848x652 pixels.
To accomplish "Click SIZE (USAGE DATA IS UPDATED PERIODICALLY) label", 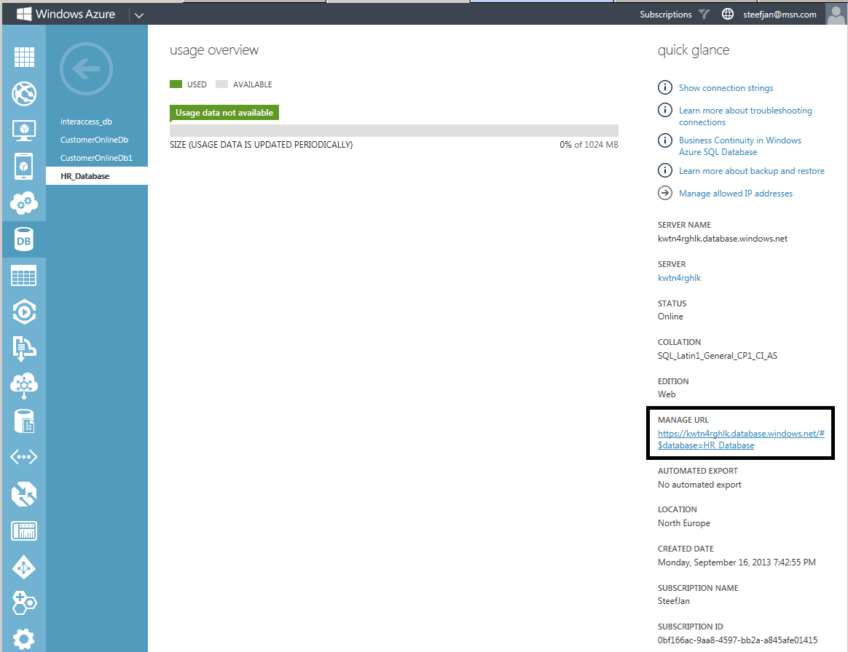I will pyautogui.click(x=262, y=145).
